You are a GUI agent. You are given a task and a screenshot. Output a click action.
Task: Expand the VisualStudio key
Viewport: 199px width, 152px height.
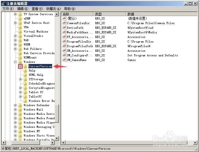pos(15,36)
